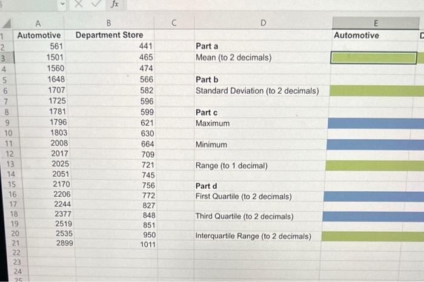Viewport: 424px width, 282px height.
Task: Open the insert function fx button
Action: (115, 4)
